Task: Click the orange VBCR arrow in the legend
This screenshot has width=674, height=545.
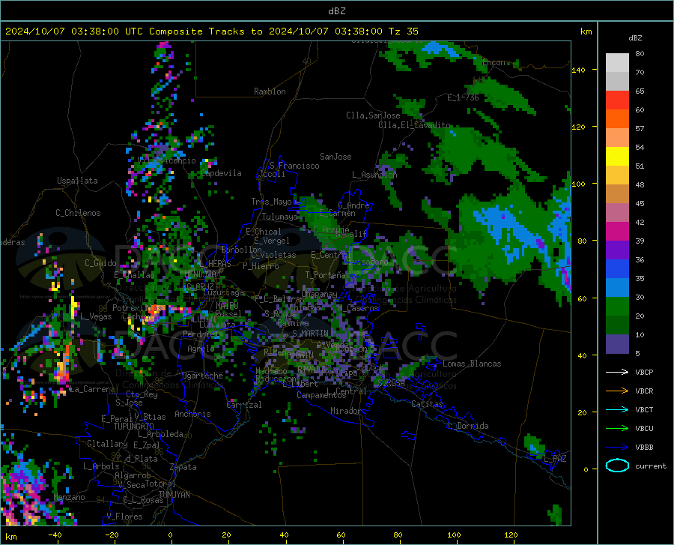Action: pos(617,391)
